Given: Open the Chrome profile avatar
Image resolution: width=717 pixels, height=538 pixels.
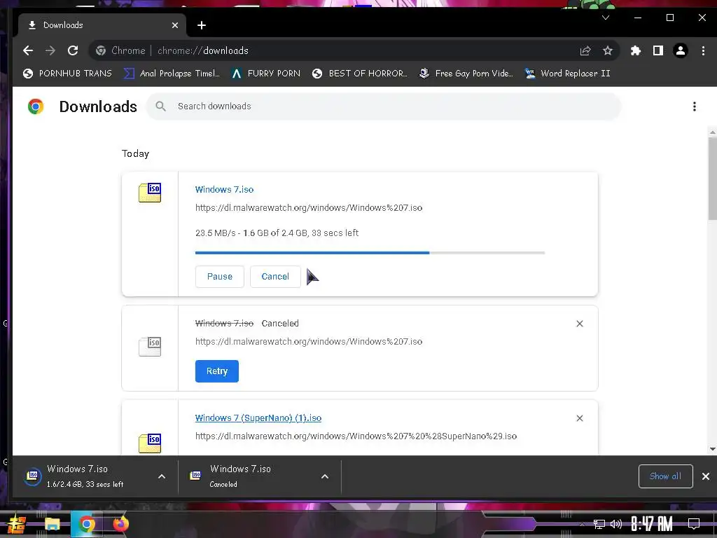Looking at the screenshot, I should tap(681, 50).
